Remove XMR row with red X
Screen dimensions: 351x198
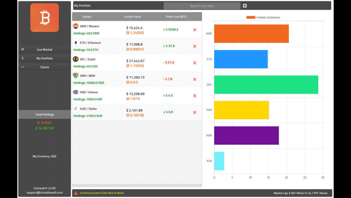(194, 30)
